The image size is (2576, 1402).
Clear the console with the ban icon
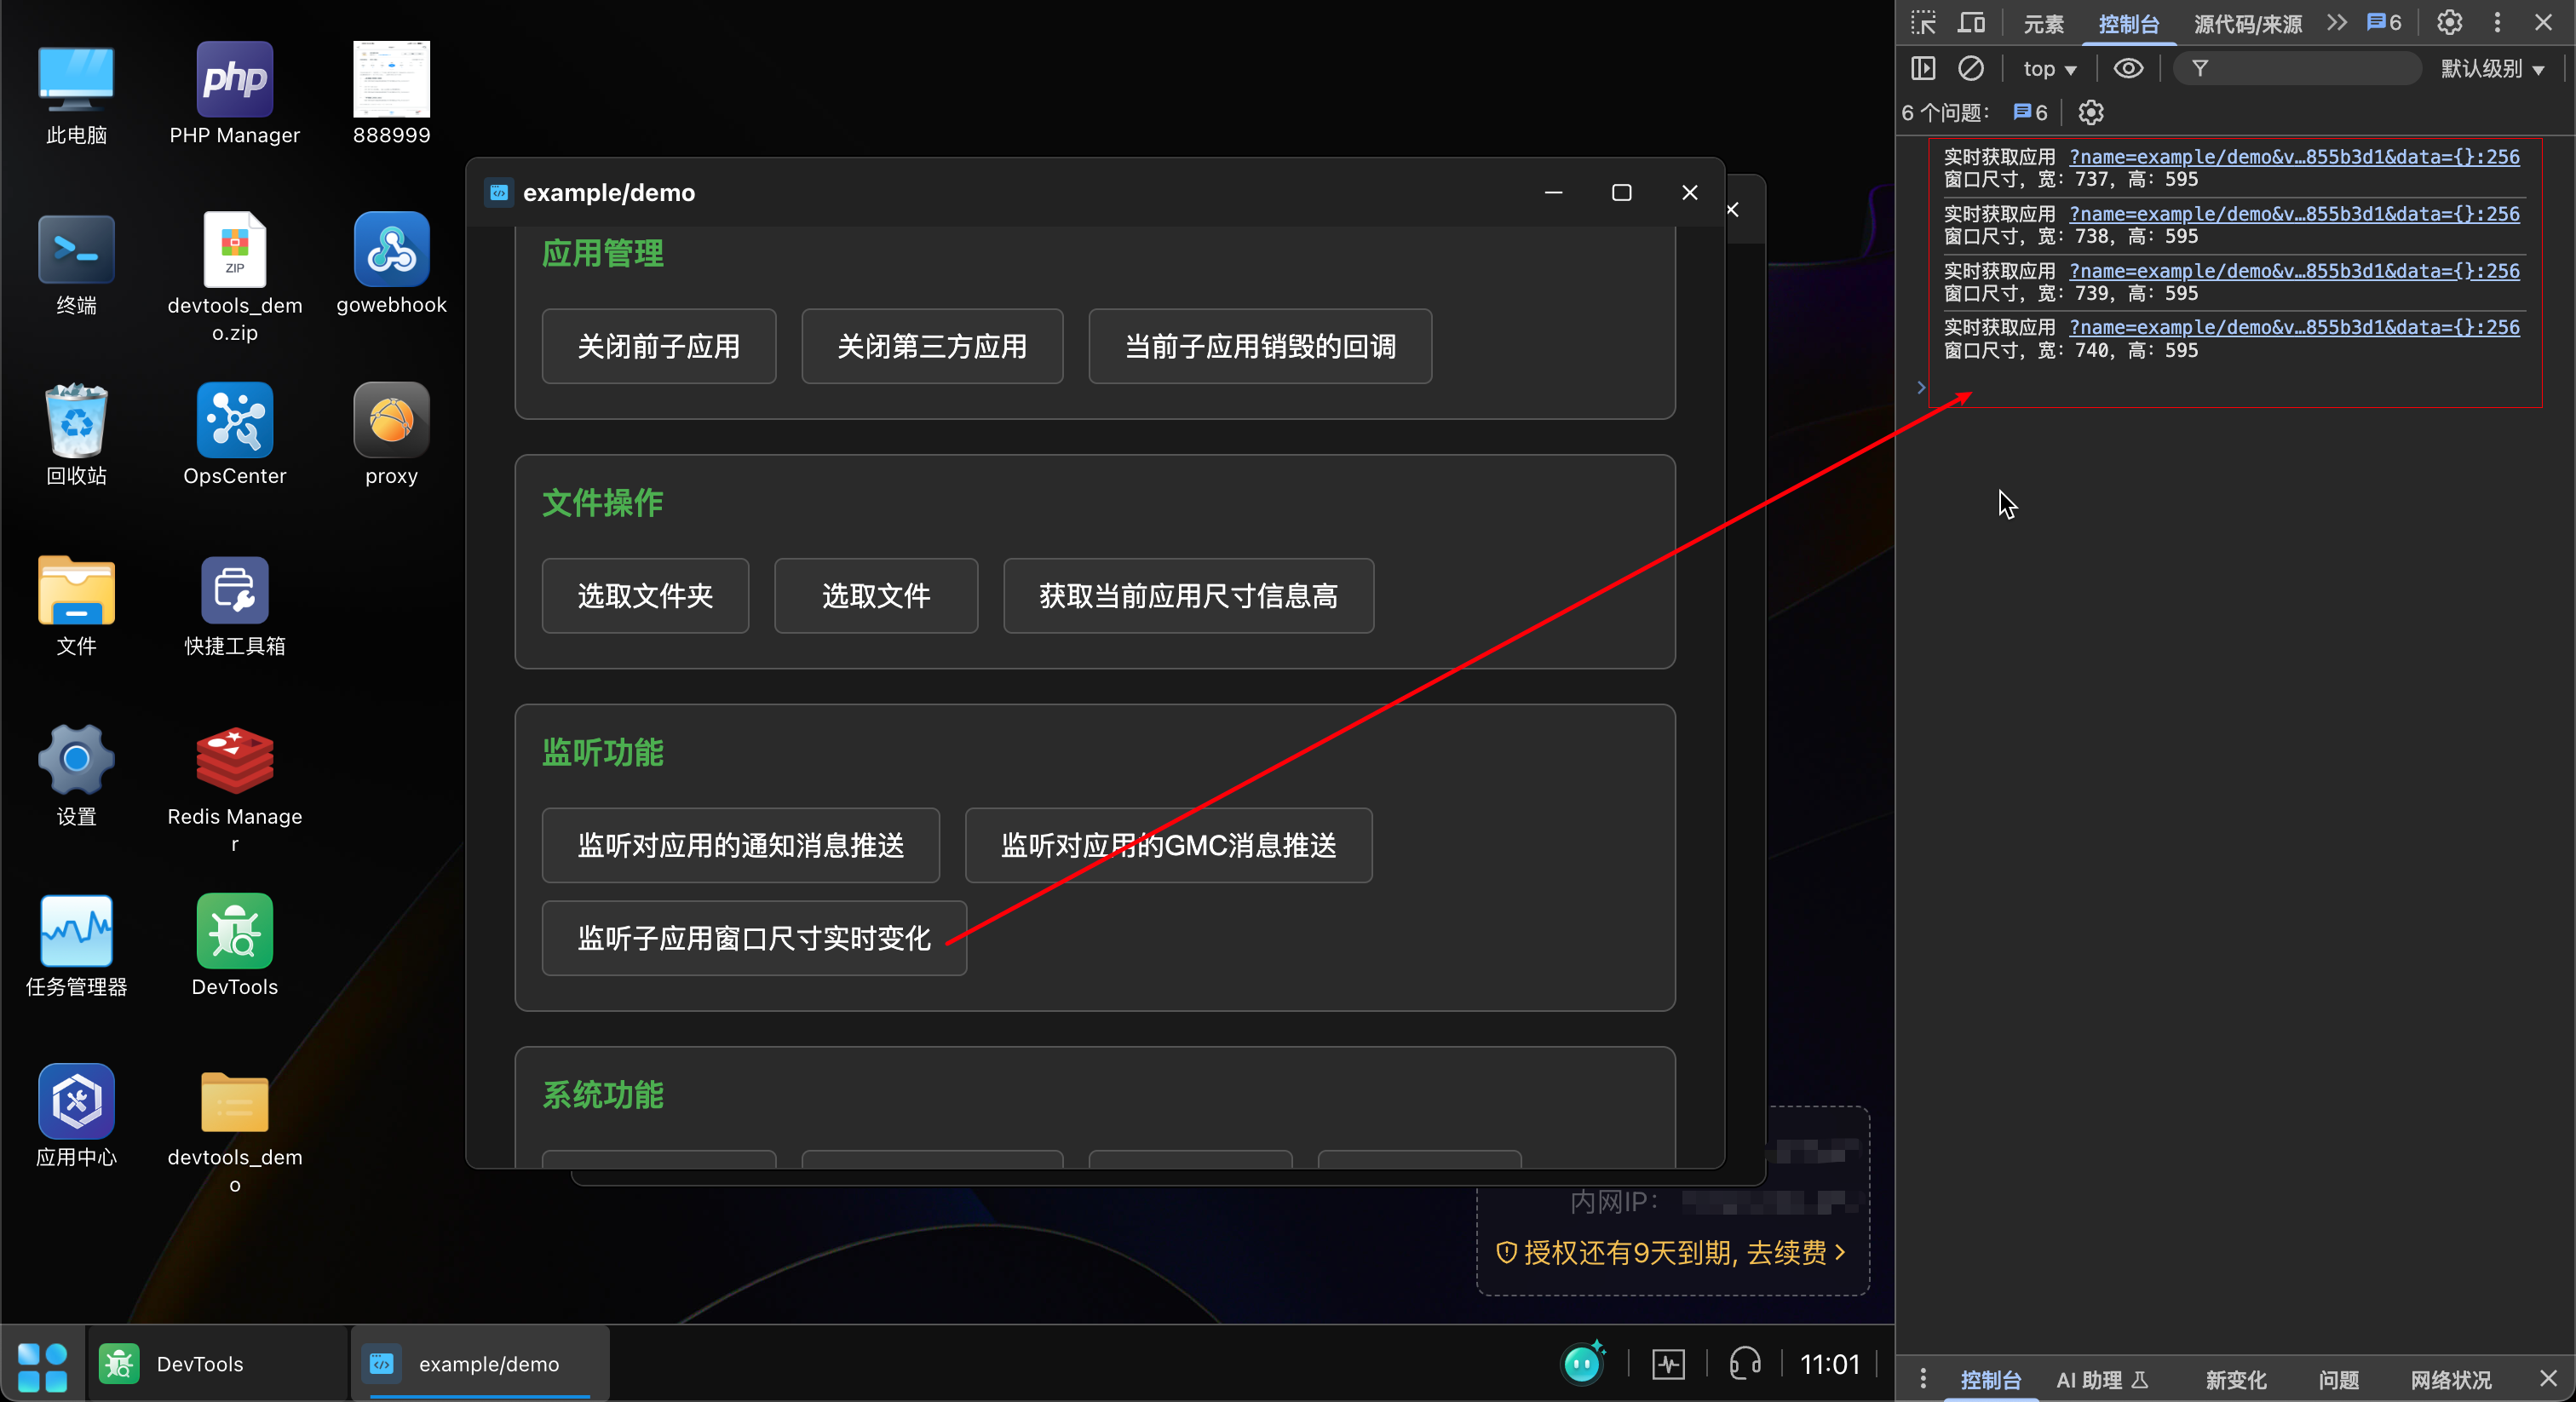point(1971,68)
